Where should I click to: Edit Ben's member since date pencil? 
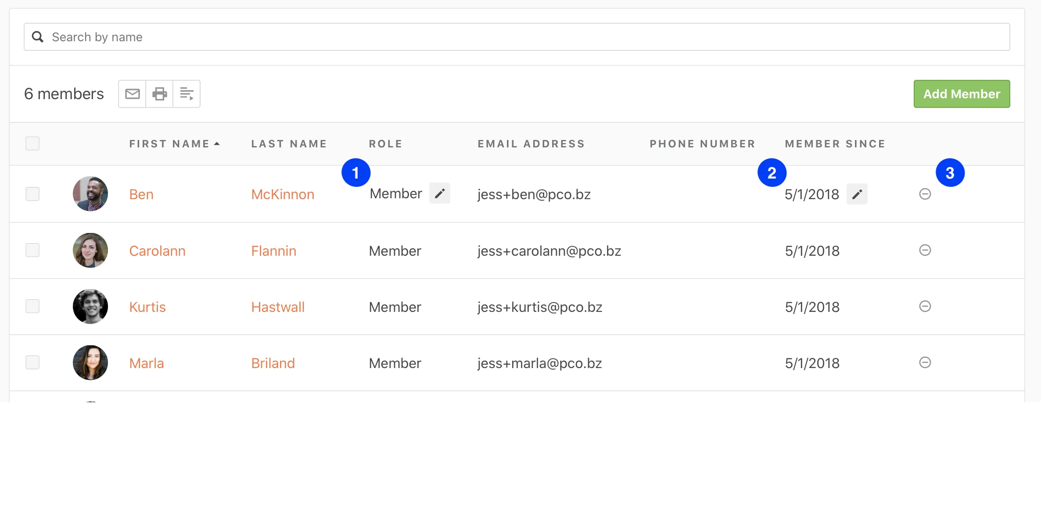pos(857,194)
